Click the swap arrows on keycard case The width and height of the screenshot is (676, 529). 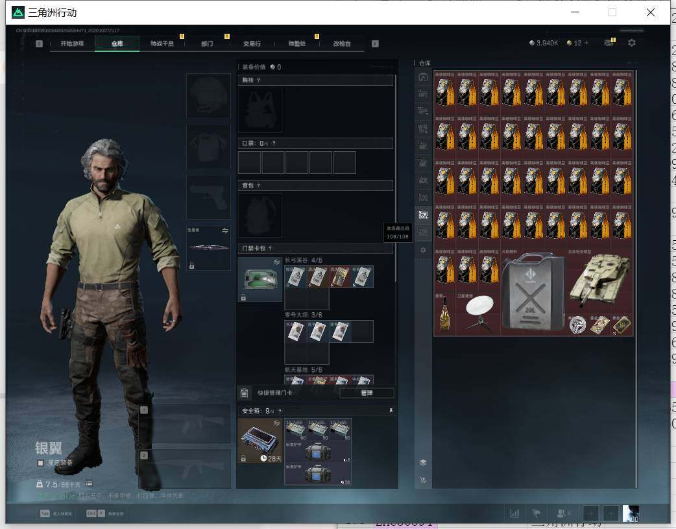(277, 262)
